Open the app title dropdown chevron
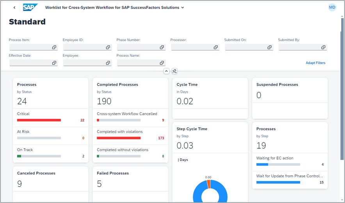 tap(183, 7)
